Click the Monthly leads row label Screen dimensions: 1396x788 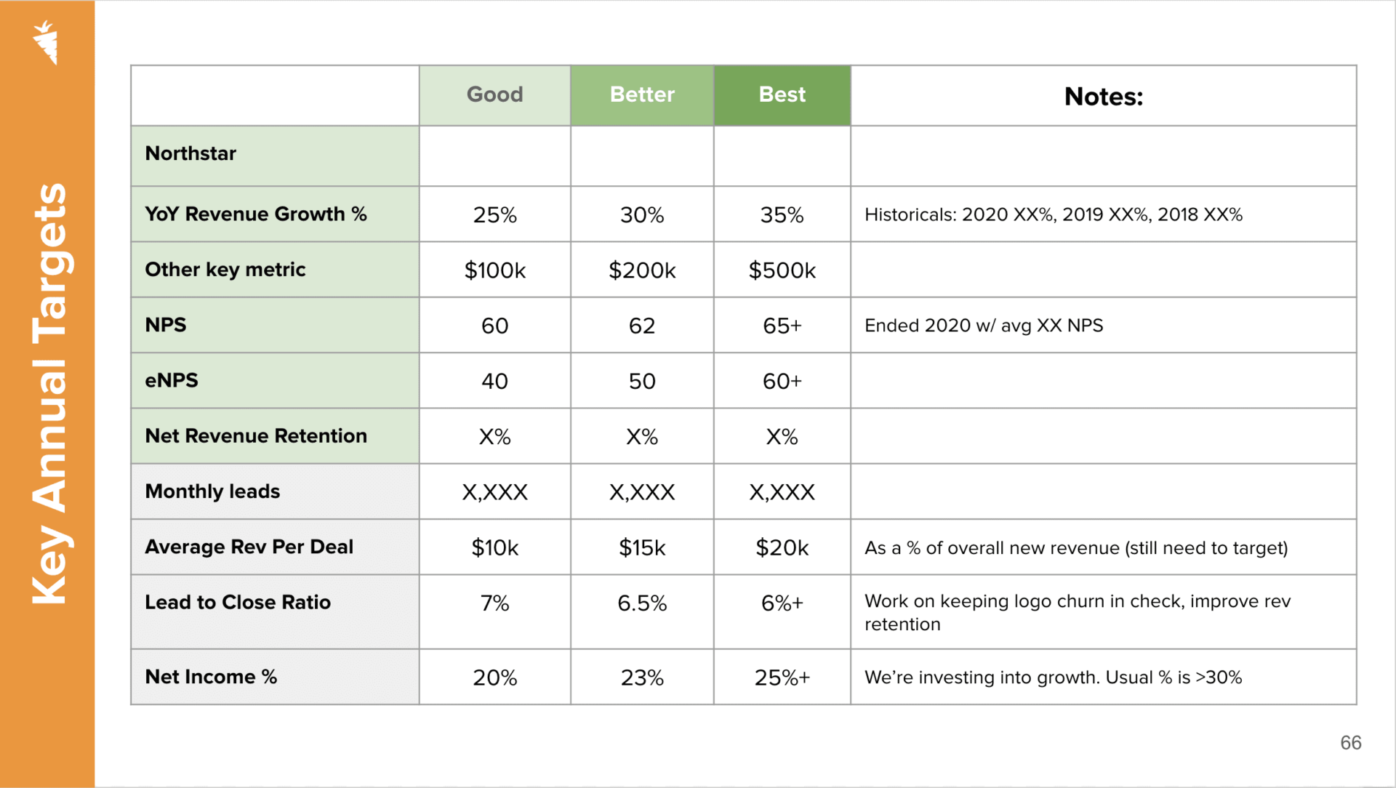pyautogui.click(x=212, y=491)
